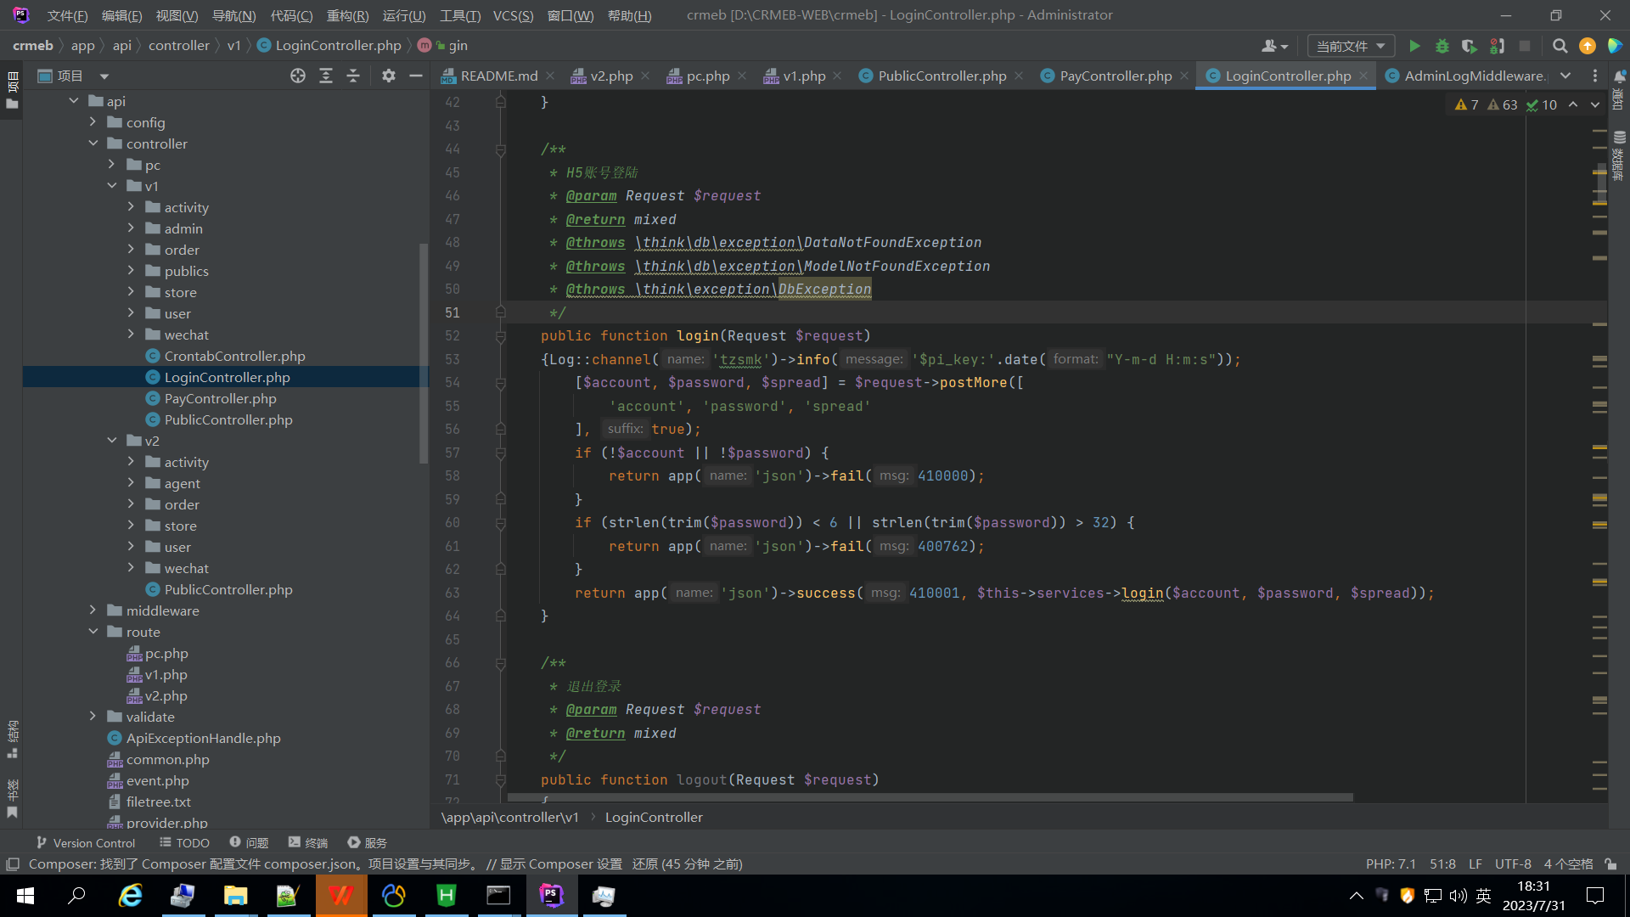Close the v2.php editor tab
Viewport: 1630px width, 917px height.
tap(645, 76)
